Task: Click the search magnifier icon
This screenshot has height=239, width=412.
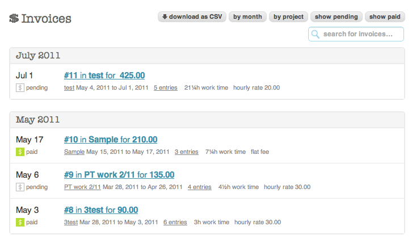Action: pos(316,35)
